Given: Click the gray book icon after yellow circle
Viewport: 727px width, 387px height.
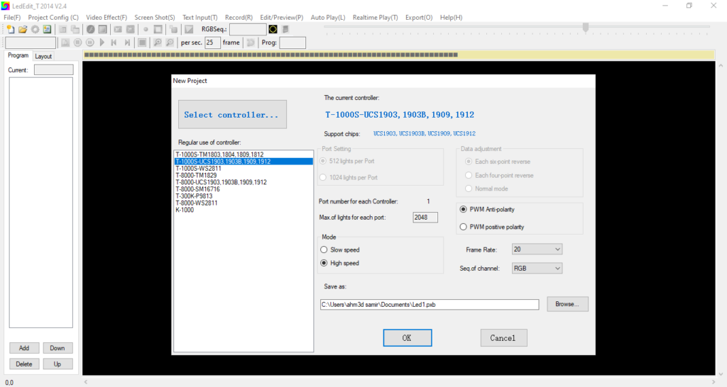Looking at the screenshot, I should pos(285,29).
